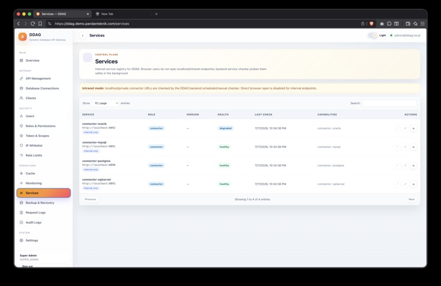Edit connector-postgres using its pencil icon
The height and width of the screenshot is (286, 441).
click(x=397, y=165)
